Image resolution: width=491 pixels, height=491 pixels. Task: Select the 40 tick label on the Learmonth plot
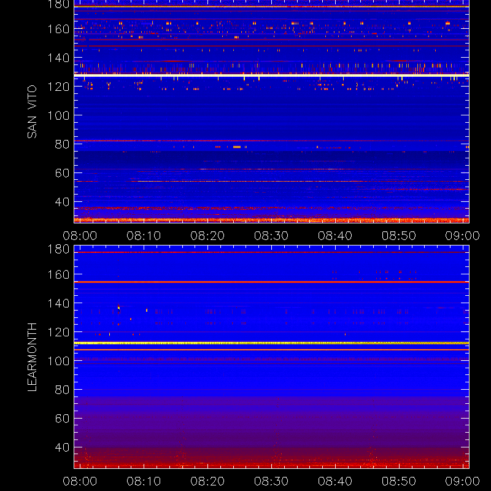[62, 447]
